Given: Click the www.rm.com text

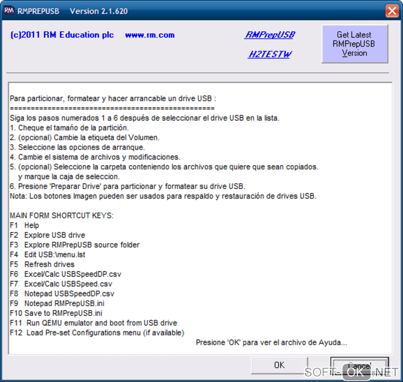Looking at the screenshot, I should pyautogui.click(x=150, y=35).
